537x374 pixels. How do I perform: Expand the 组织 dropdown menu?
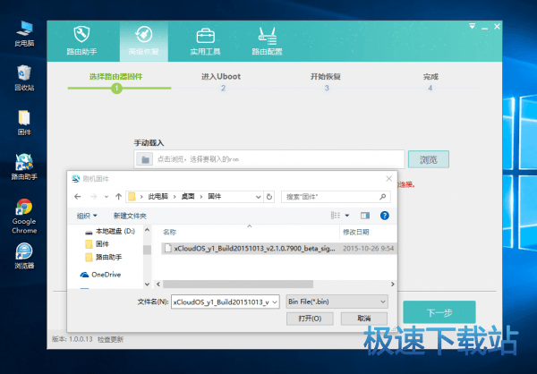[x=88, y=216]
